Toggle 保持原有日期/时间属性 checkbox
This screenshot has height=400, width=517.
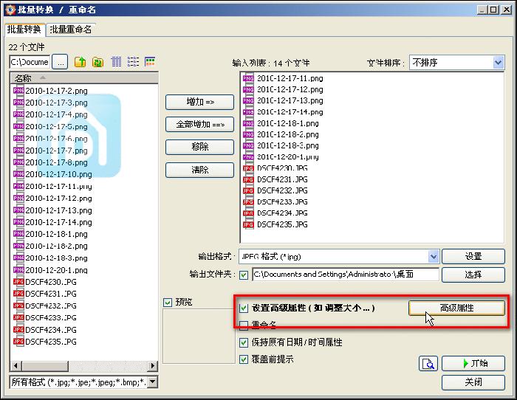[244, 342]
